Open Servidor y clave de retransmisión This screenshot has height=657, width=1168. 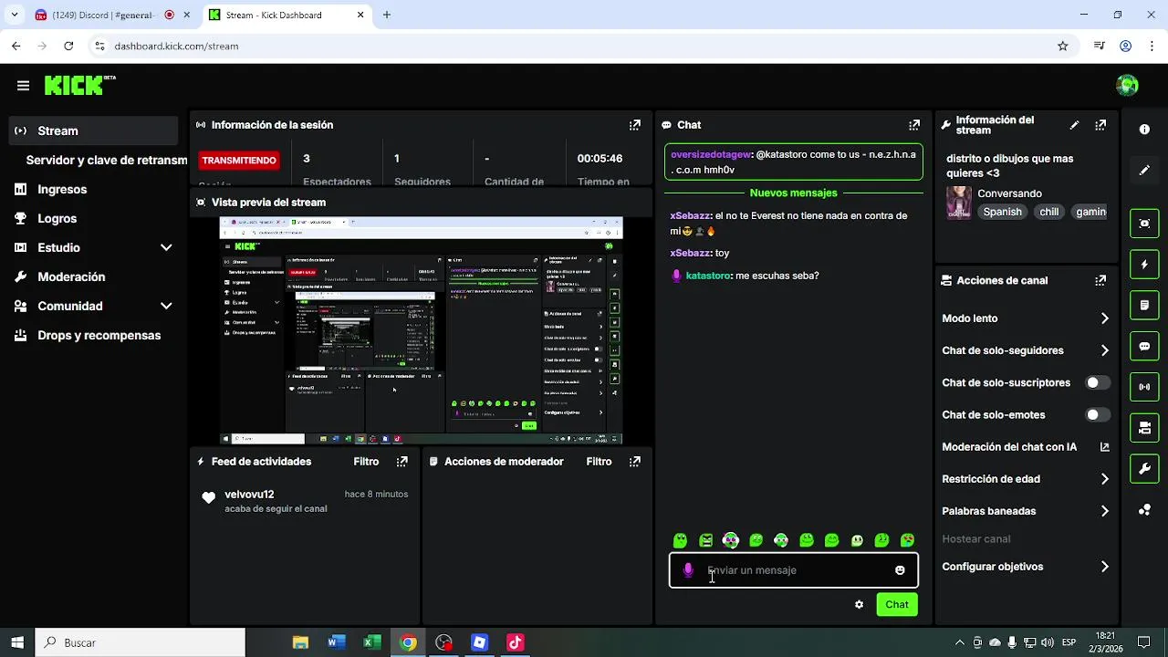click(106, 160)
